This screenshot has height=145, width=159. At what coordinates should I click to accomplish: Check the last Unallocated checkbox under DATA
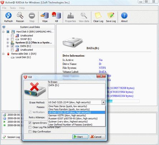(x=12, y=50)
